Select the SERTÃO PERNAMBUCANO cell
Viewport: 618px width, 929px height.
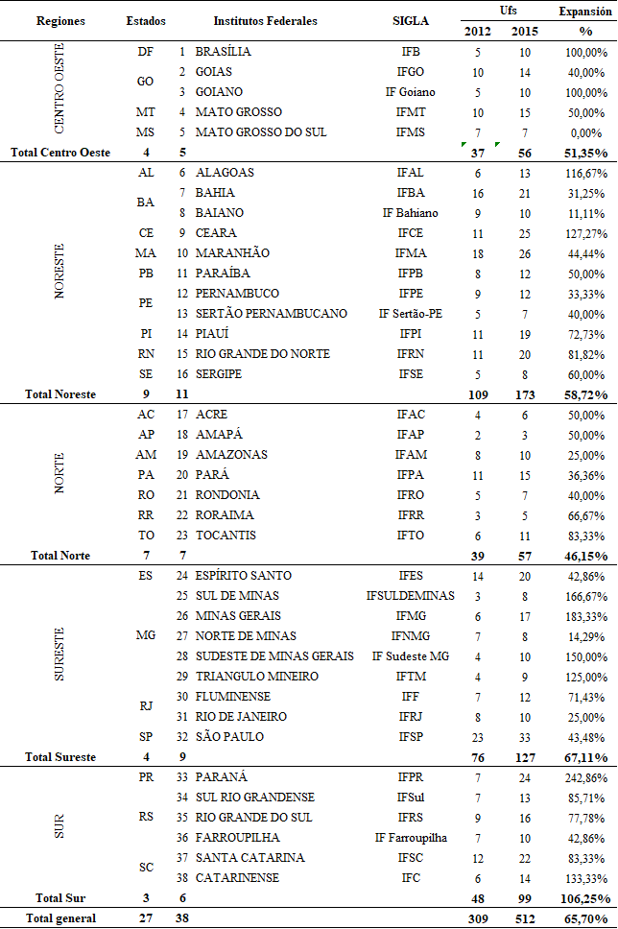[x=272, y=314]
